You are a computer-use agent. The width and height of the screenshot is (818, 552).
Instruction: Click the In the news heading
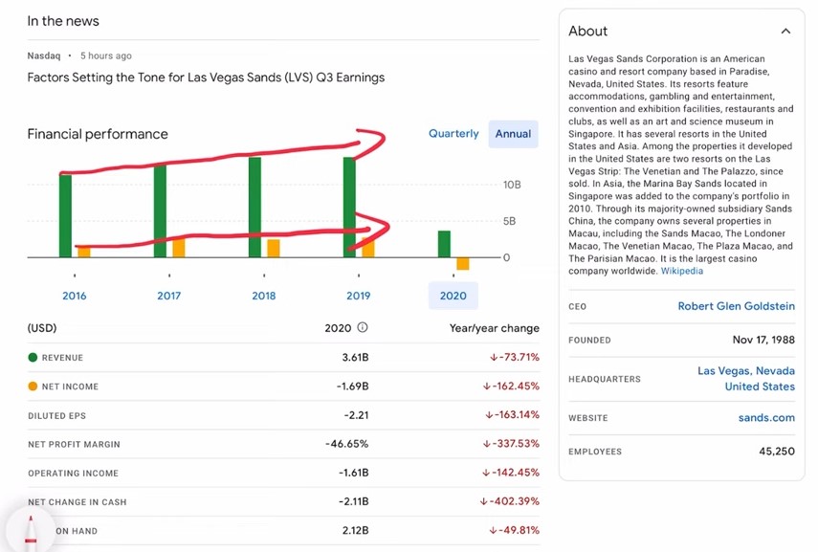point(63,21)
